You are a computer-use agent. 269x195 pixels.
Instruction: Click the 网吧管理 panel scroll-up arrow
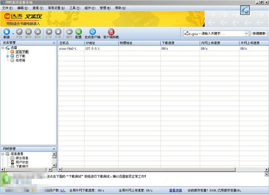54,154
